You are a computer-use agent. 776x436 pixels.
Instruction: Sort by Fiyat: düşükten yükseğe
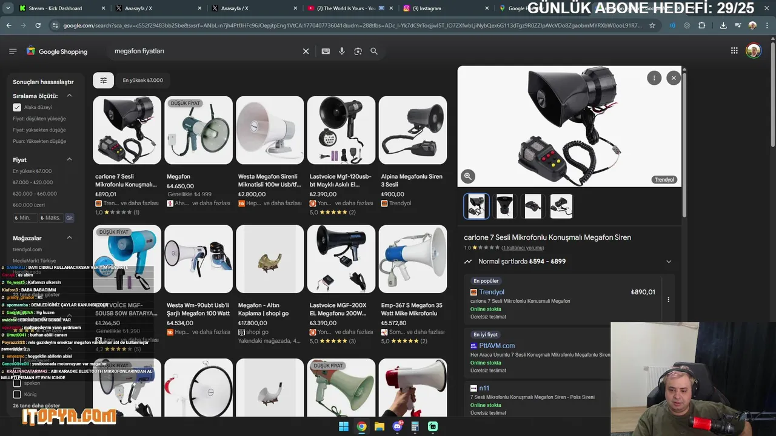click(39, 119)
